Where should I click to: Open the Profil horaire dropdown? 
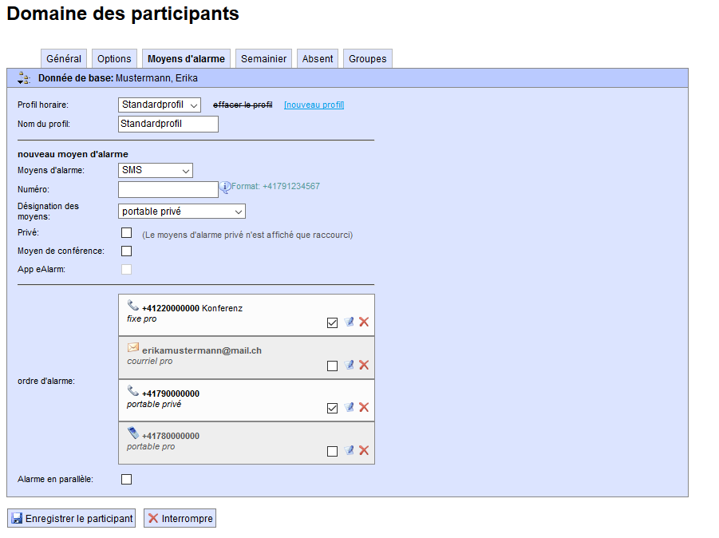(159, 105)
